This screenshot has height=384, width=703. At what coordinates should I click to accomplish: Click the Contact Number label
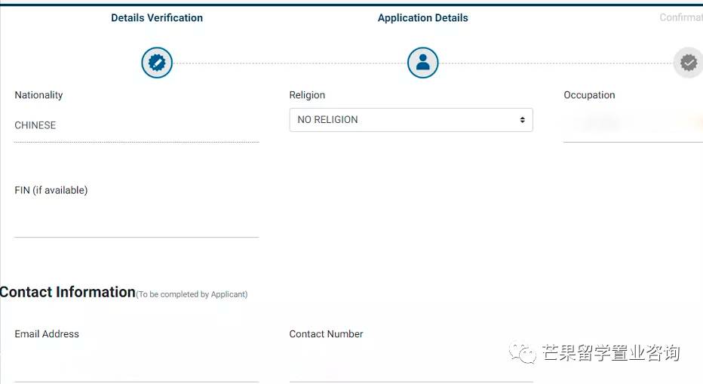[x=326, y=334]
